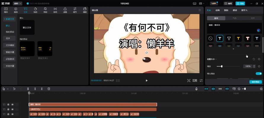264x118 pixels.
Task: Click the undo arrow in timeline toolbar
Action: point(14,89)
